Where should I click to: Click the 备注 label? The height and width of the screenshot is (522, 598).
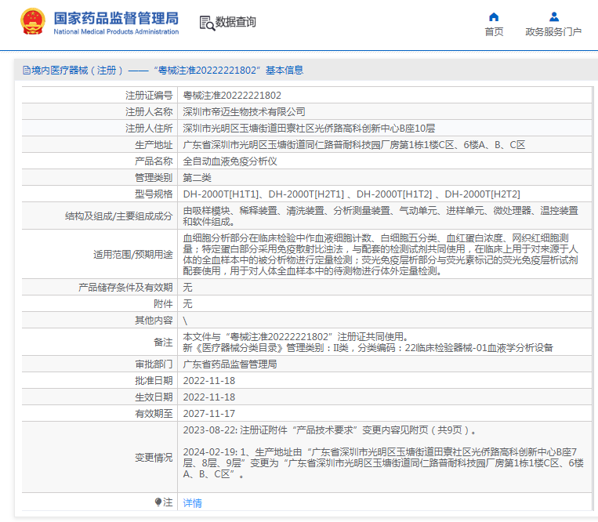click(163, 342)
